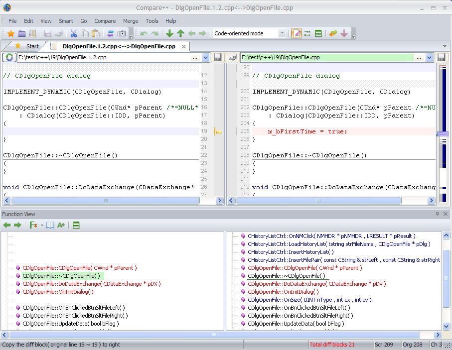Select the Cut scissors icon
Screen dimensions: 452x350
coord(74,34)
